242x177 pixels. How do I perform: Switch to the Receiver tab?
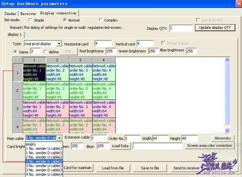28,14
